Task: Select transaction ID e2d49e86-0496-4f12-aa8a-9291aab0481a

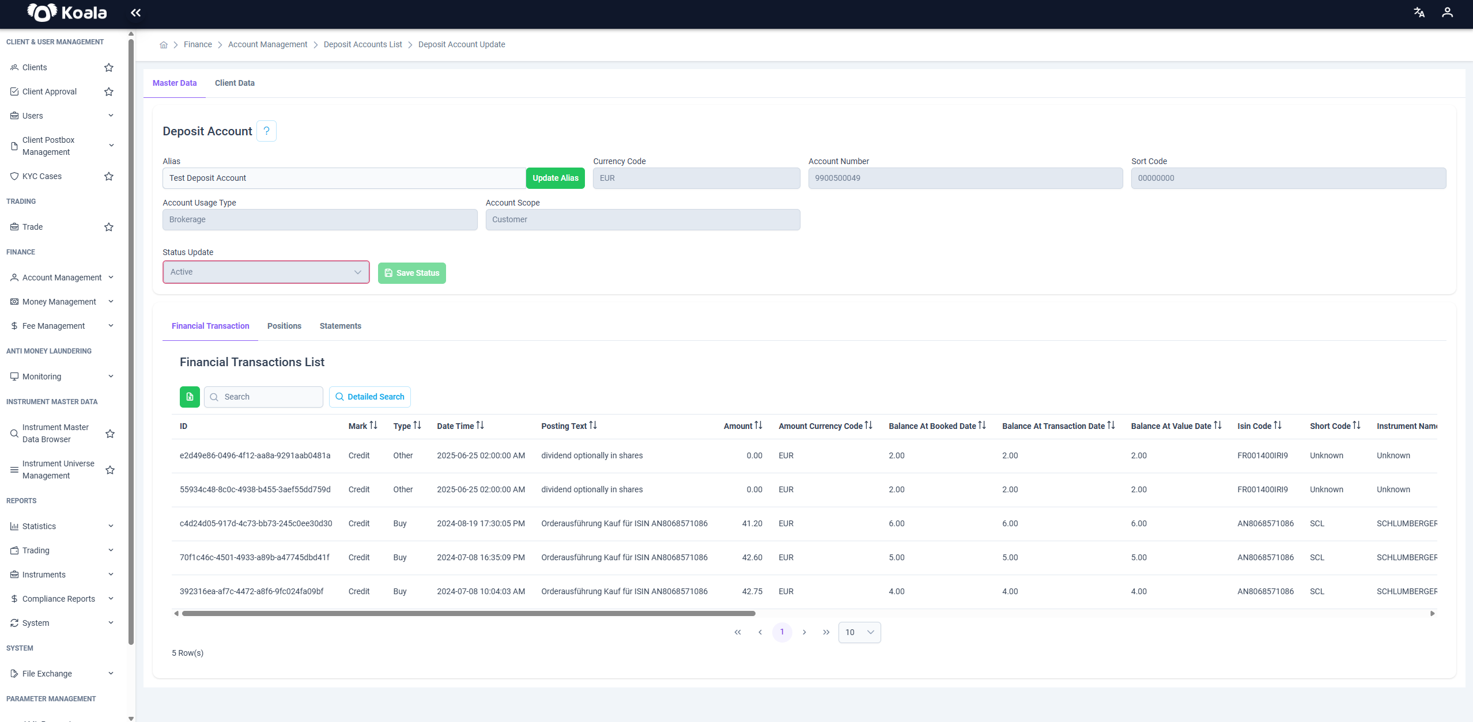Action: tap(255, 456)
